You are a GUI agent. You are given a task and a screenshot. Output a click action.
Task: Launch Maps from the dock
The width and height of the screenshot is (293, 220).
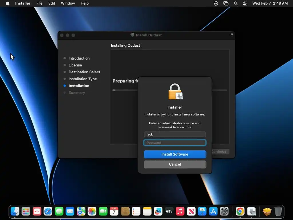[81, 211]
